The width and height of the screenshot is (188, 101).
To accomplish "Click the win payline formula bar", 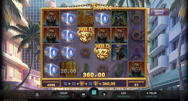I will (94, 84).
